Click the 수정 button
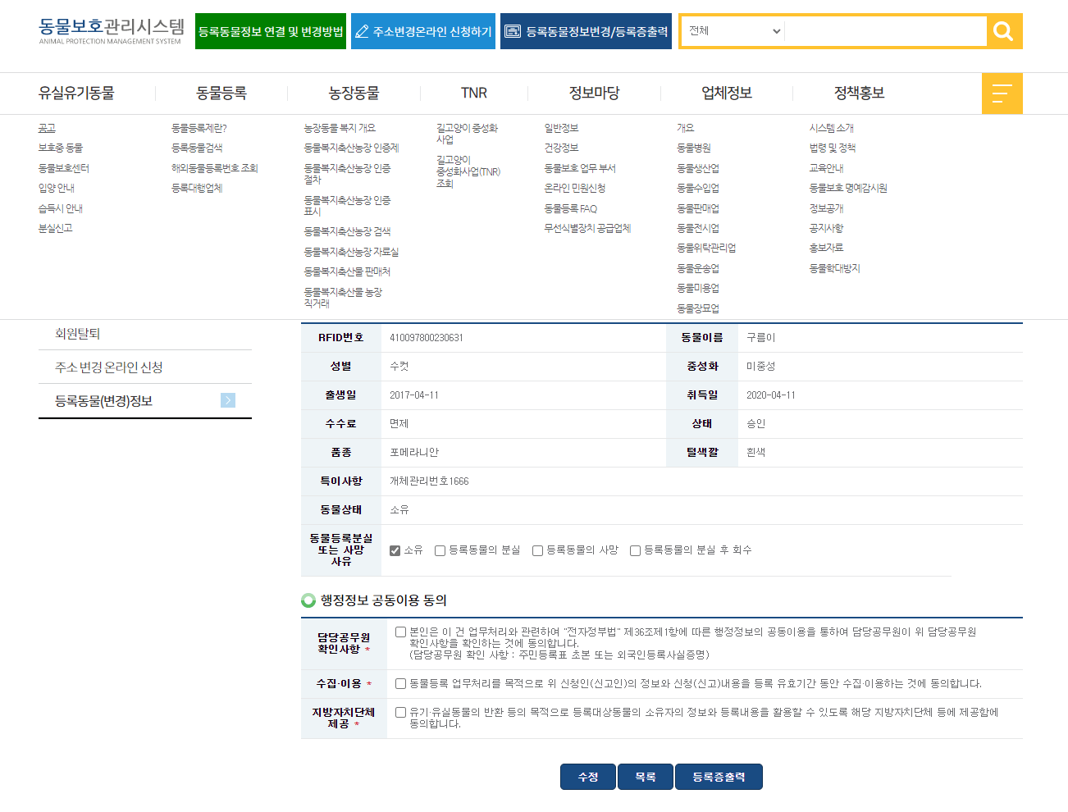 click(x=588, y=777)
